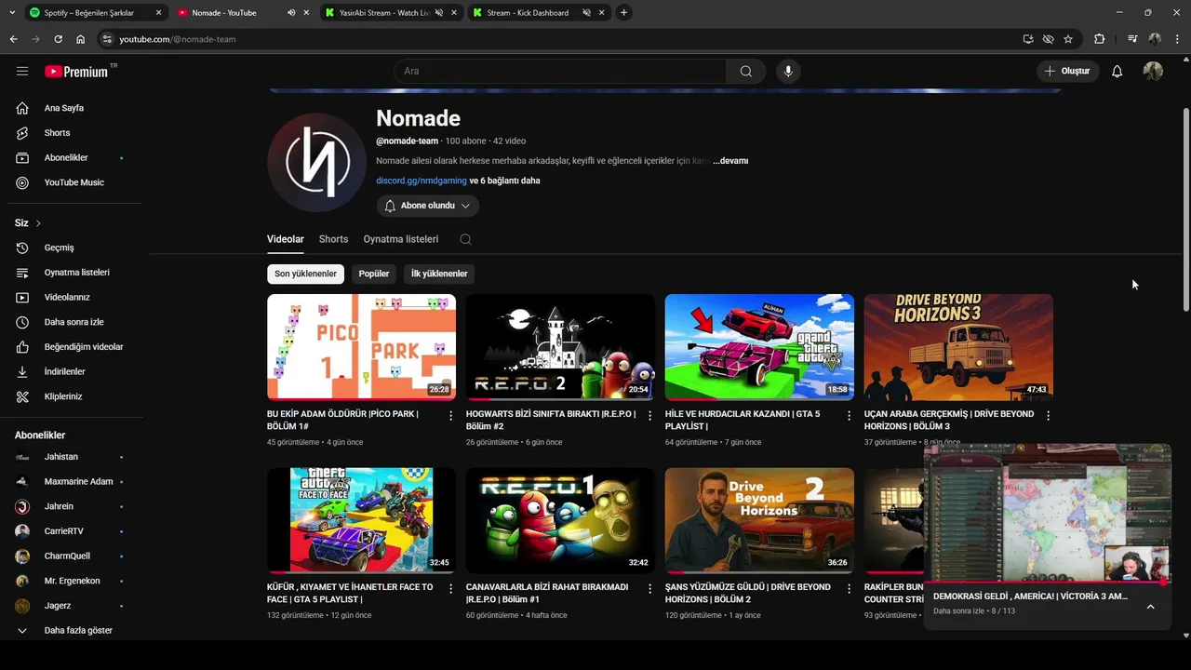
Task: Expand the Siz section
Action: [x=28, y=223]
